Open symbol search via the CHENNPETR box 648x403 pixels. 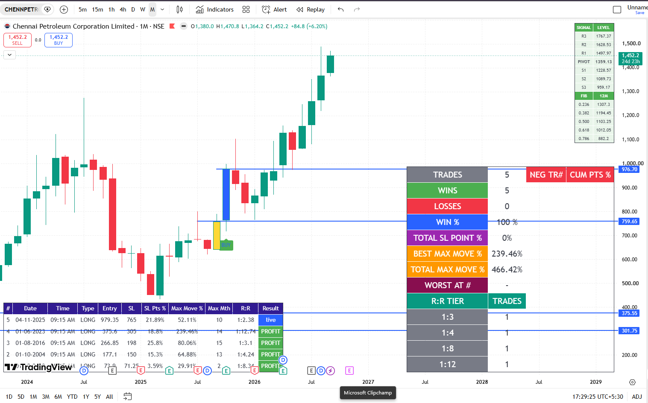[21, 9]
